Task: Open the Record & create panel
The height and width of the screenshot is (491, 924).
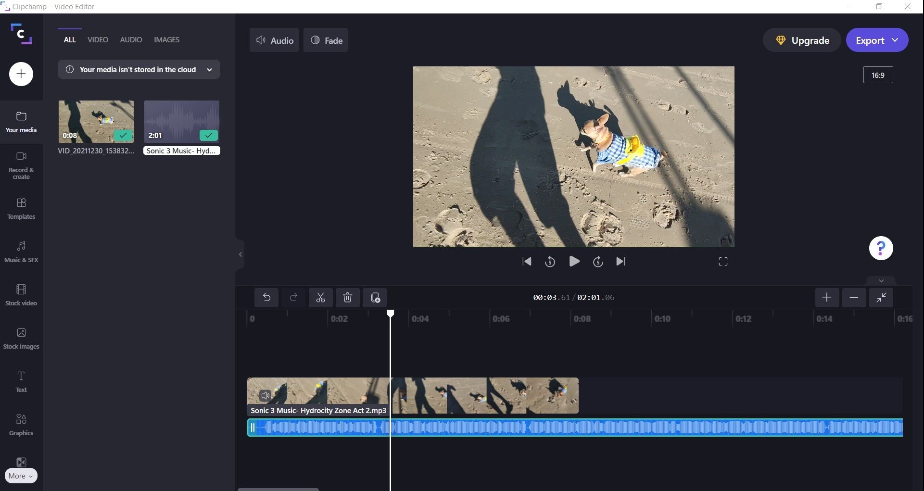Action: 21,165
